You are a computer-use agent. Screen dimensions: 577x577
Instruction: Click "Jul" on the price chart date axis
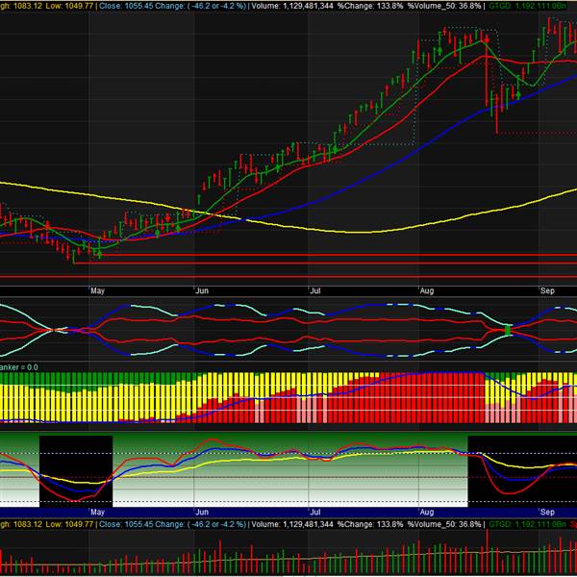coord(315,290)
